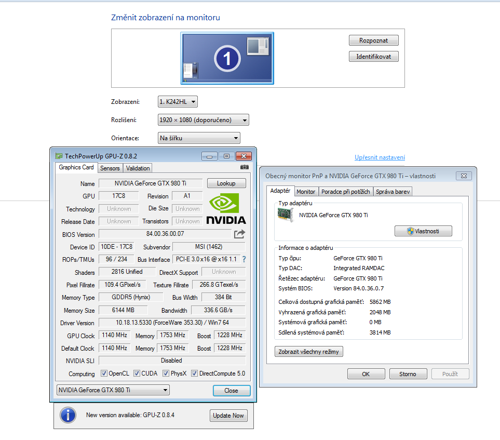Click the Zobrazit všechny režimy button
Image resolution: width=500 pixels, height=440 pixels.
(308, 352)
